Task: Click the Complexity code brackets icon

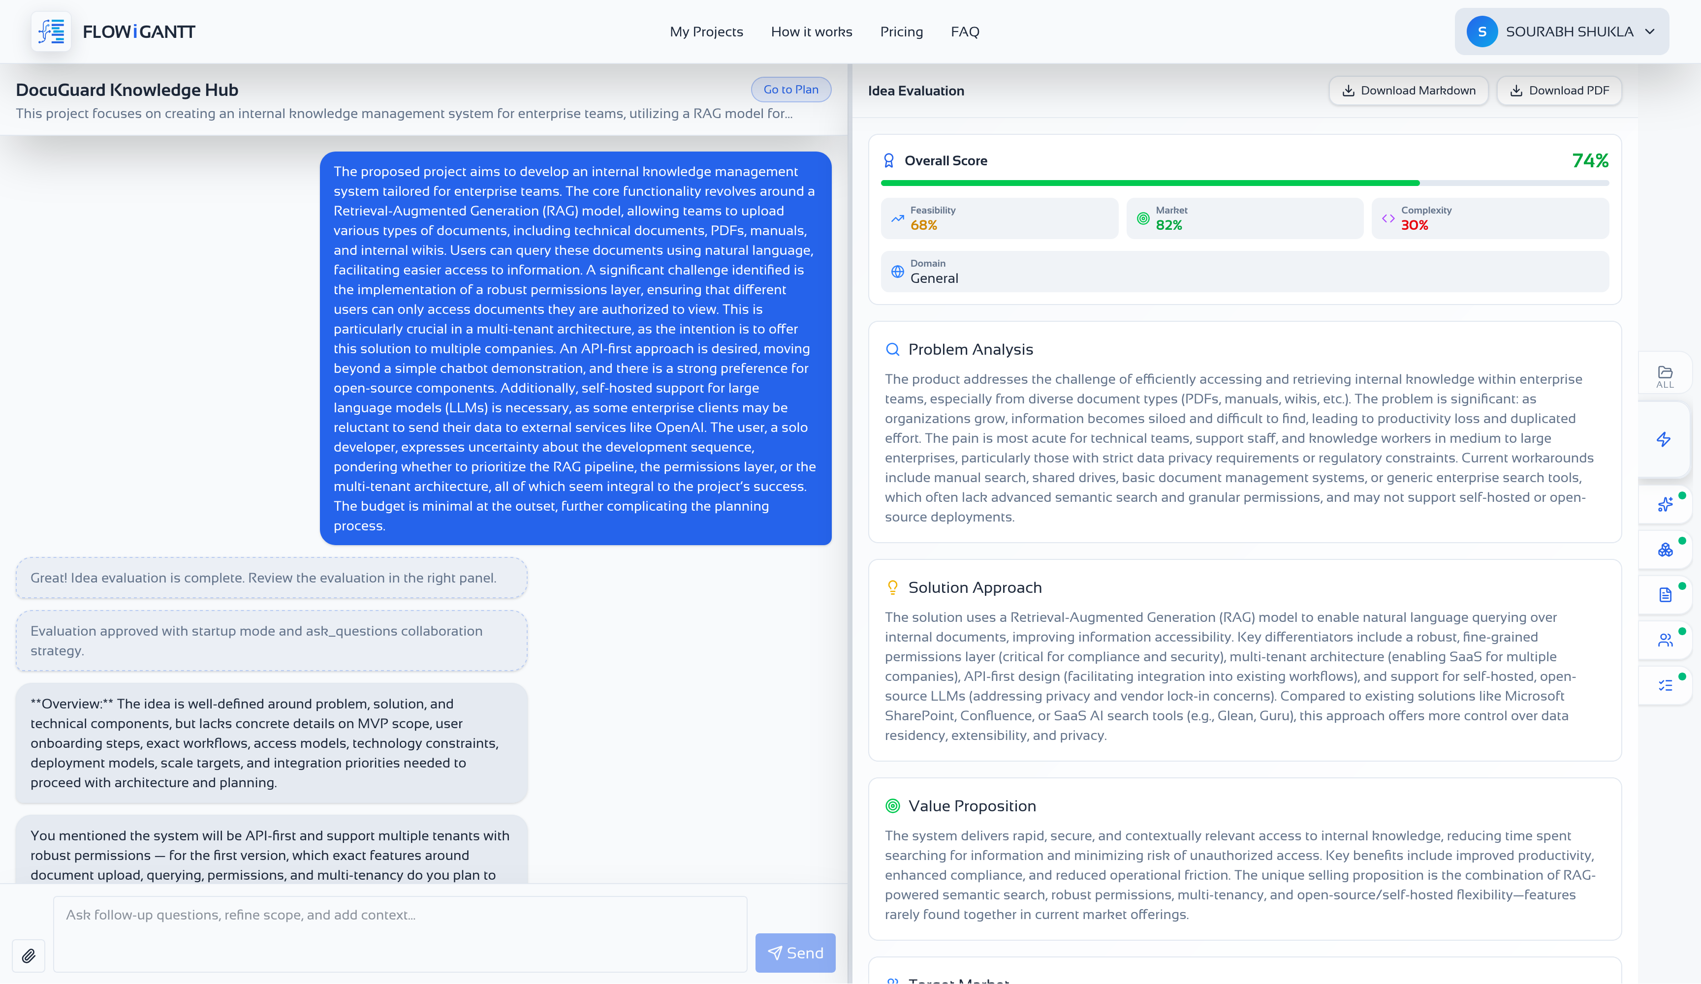Action: point(1388,218)
